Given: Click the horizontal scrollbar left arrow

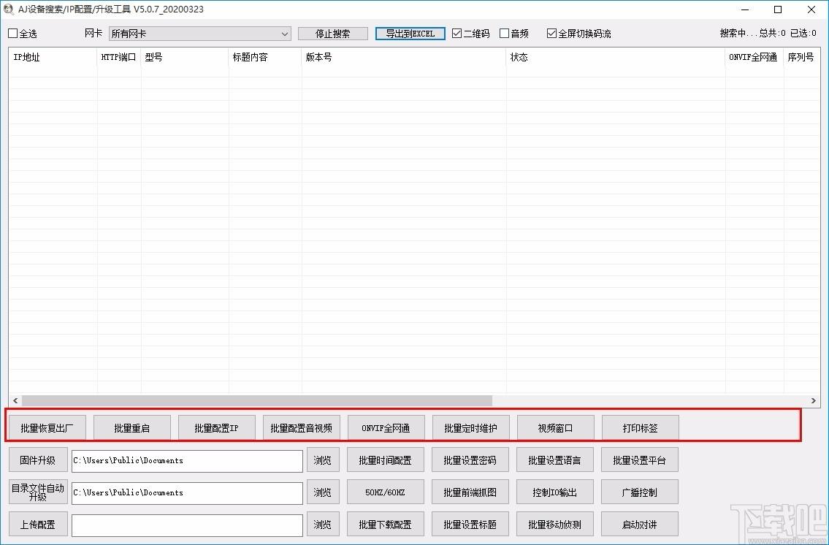Looking at the screenshot, I should click(x=15, y=400).
